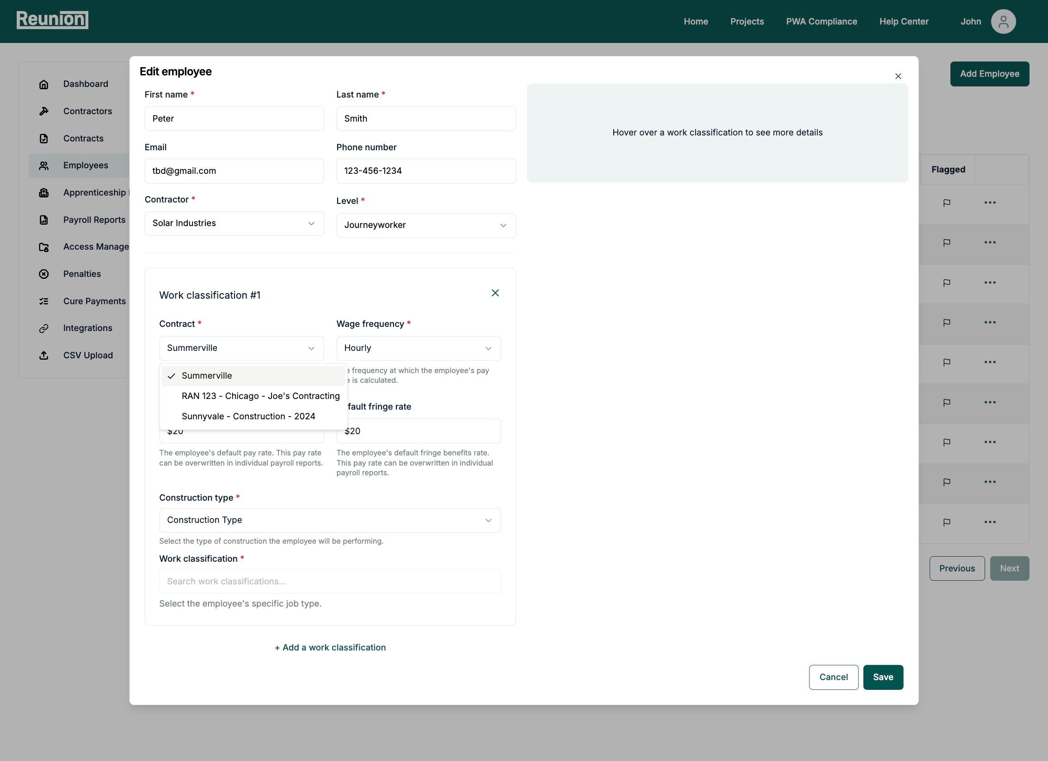Click the Integrations link icon
Viewport: 1048px width, 761px height.
[44, 328]
